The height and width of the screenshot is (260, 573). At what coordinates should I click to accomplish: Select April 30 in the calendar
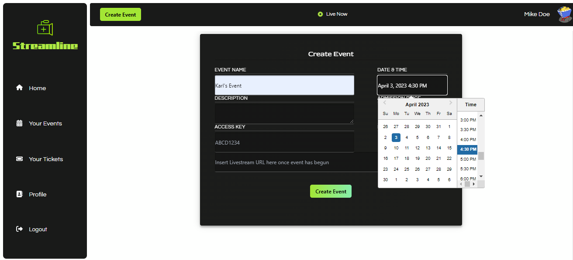[x=385, y=179]
